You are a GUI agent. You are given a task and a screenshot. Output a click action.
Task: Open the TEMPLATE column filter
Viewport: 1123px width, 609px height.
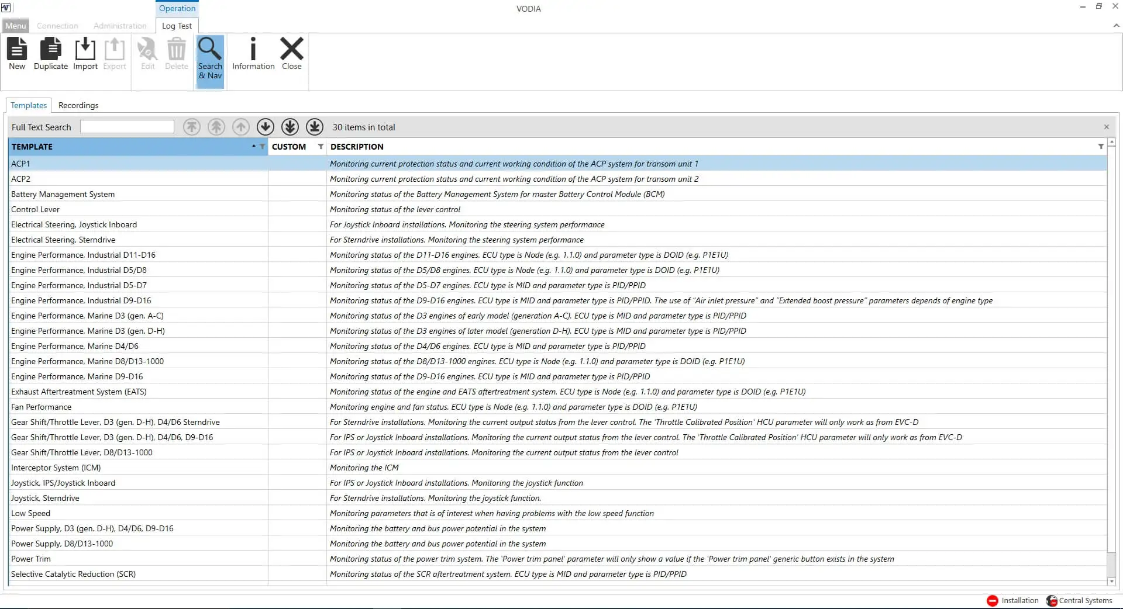click(x=262, y=147)
